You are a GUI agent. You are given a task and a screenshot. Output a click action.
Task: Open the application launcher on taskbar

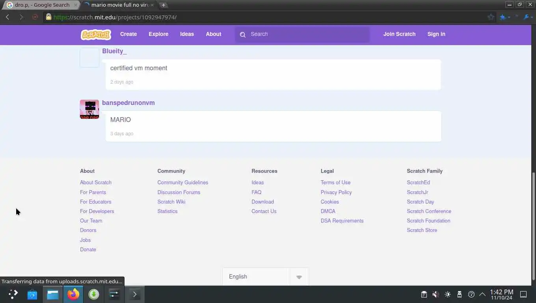[x=13, y=294]
